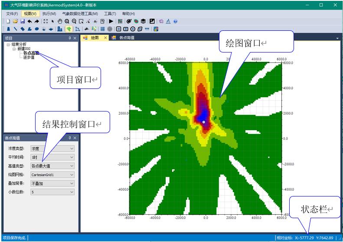Select 逐步值 in the project tree
The width and height of the screenshot is (343, 242).
(29, 57)
